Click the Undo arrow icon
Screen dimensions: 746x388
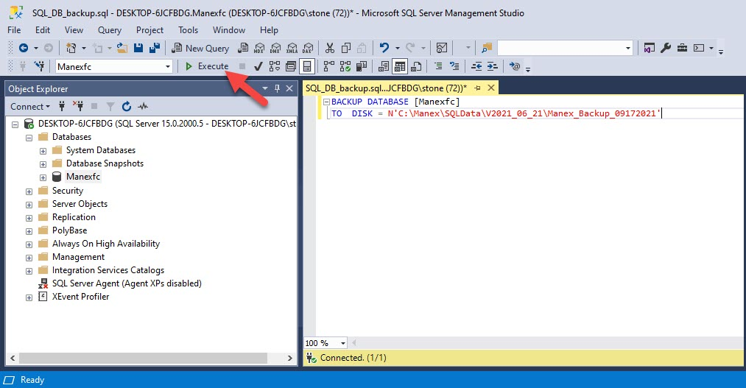[384, 48]
